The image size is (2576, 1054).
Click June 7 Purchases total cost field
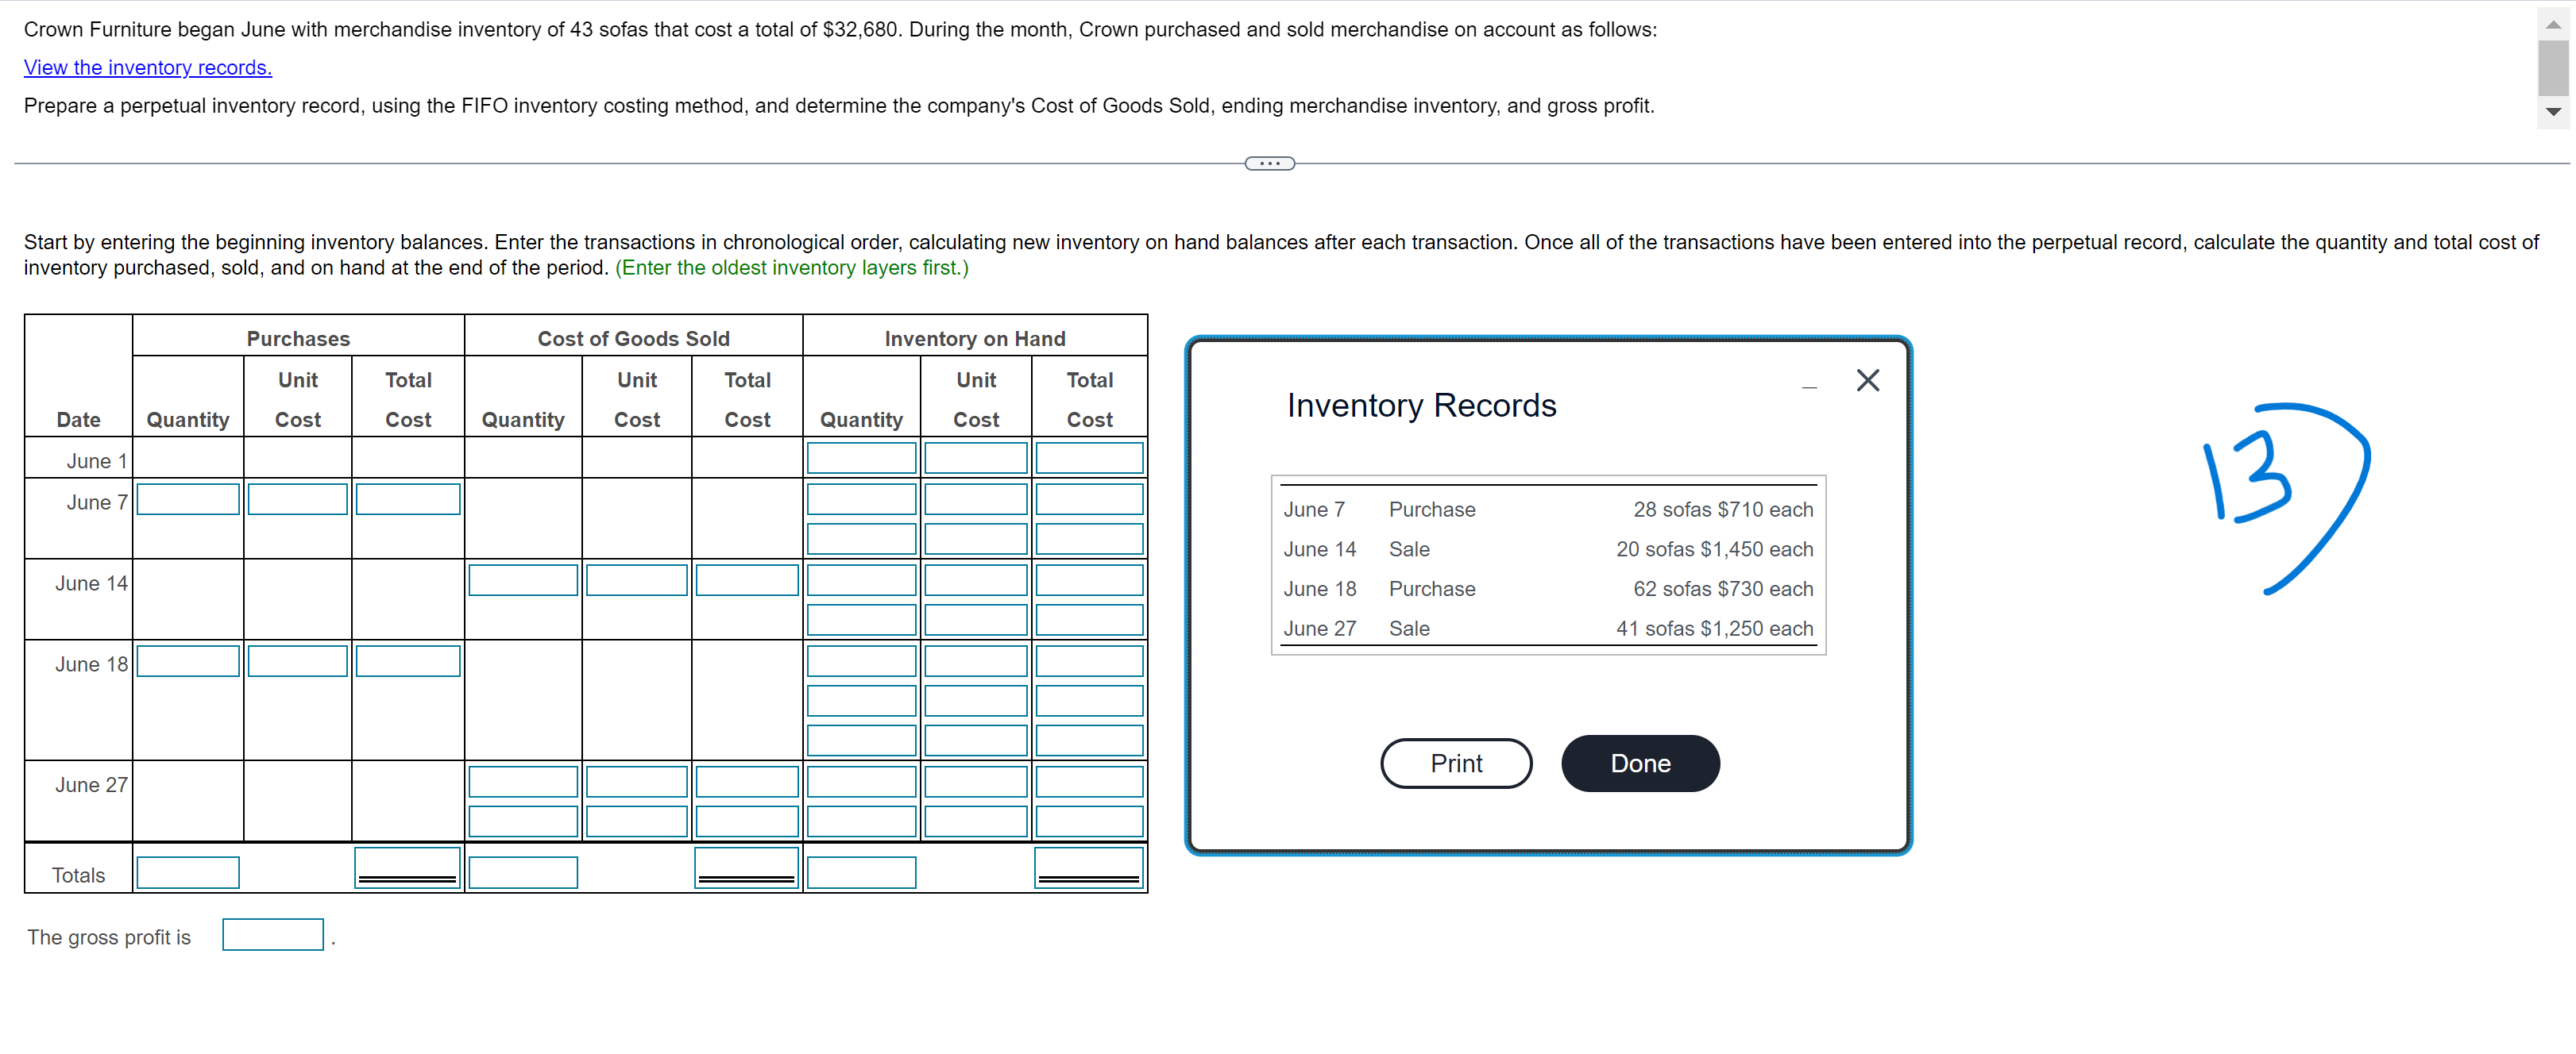[408, 498]
